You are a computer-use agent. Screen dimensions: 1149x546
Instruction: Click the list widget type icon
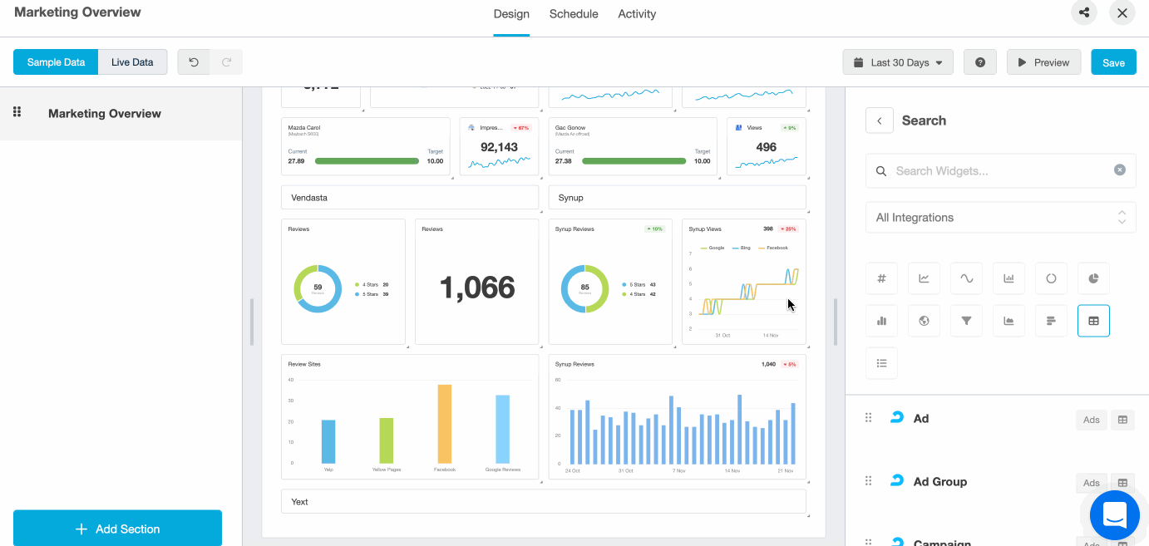pos(881,363)
